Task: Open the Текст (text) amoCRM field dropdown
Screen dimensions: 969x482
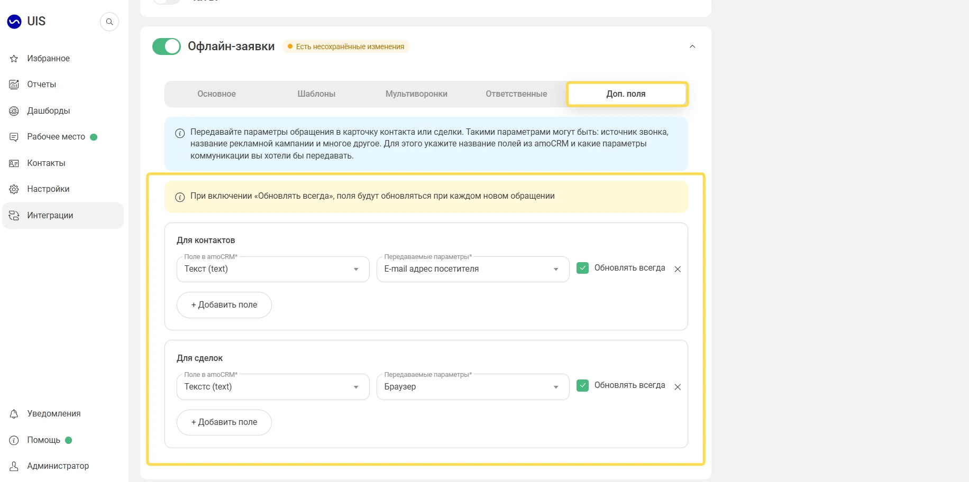Action: tap(273, 269)
